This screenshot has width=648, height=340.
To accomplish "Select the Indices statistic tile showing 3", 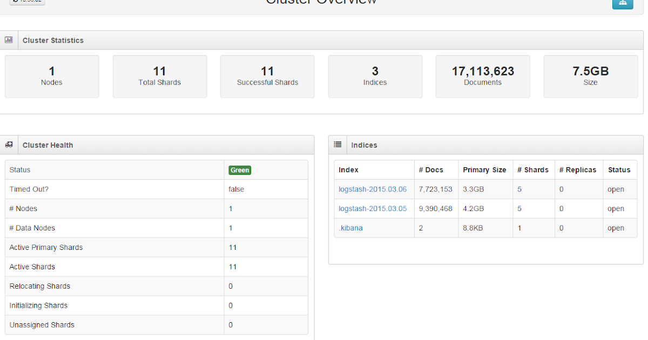I will (375, 76).
